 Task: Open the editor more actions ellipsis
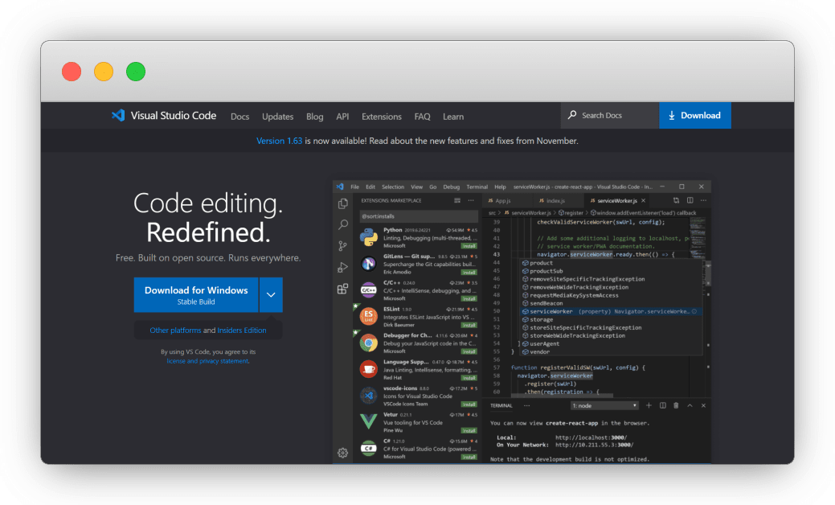coord(703,201)
